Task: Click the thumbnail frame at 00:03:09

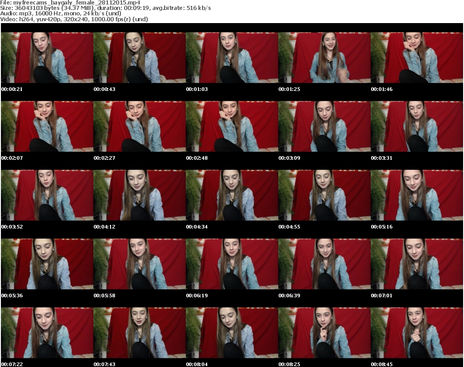Action: pos(324,126)
